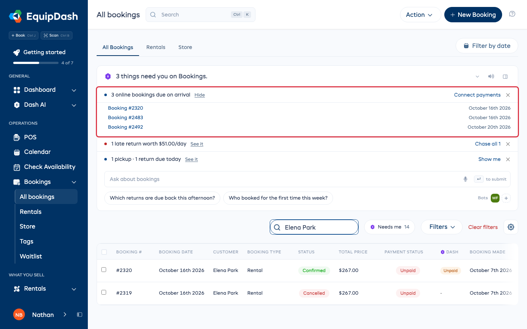The width and height of the screenshot is (527, 329).
Task: Click the Confirmed status badge for #2320
Action: coord(314,271)
